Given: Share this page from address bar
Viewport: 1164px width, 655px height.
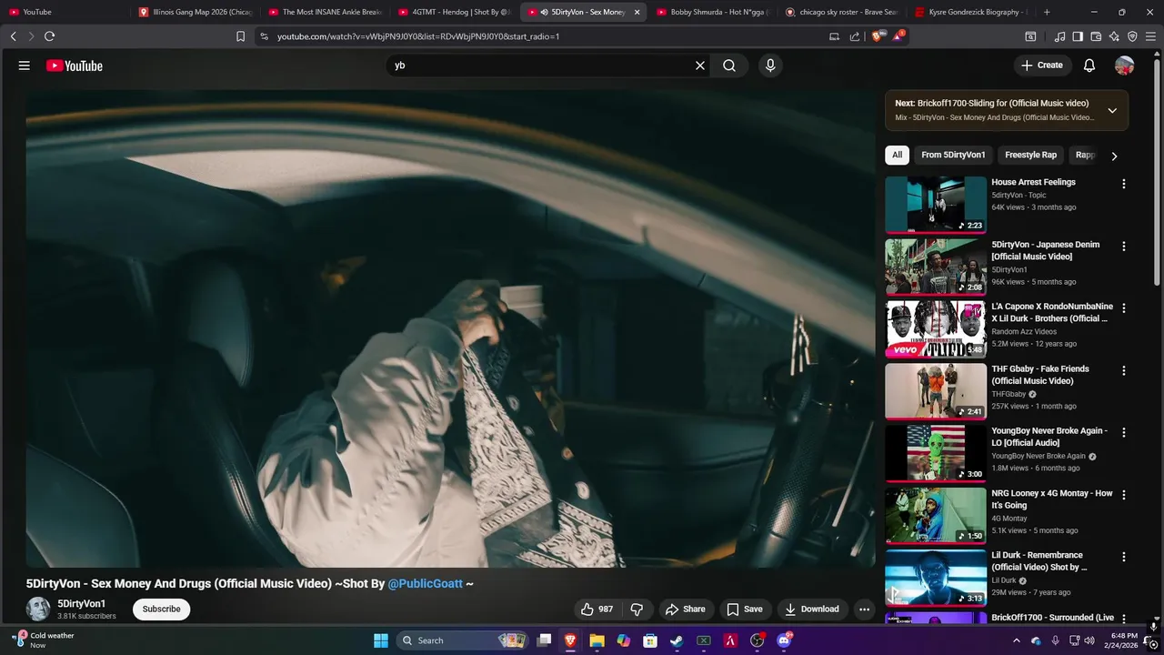Looking at the screenshot, I should pos(855,36).
